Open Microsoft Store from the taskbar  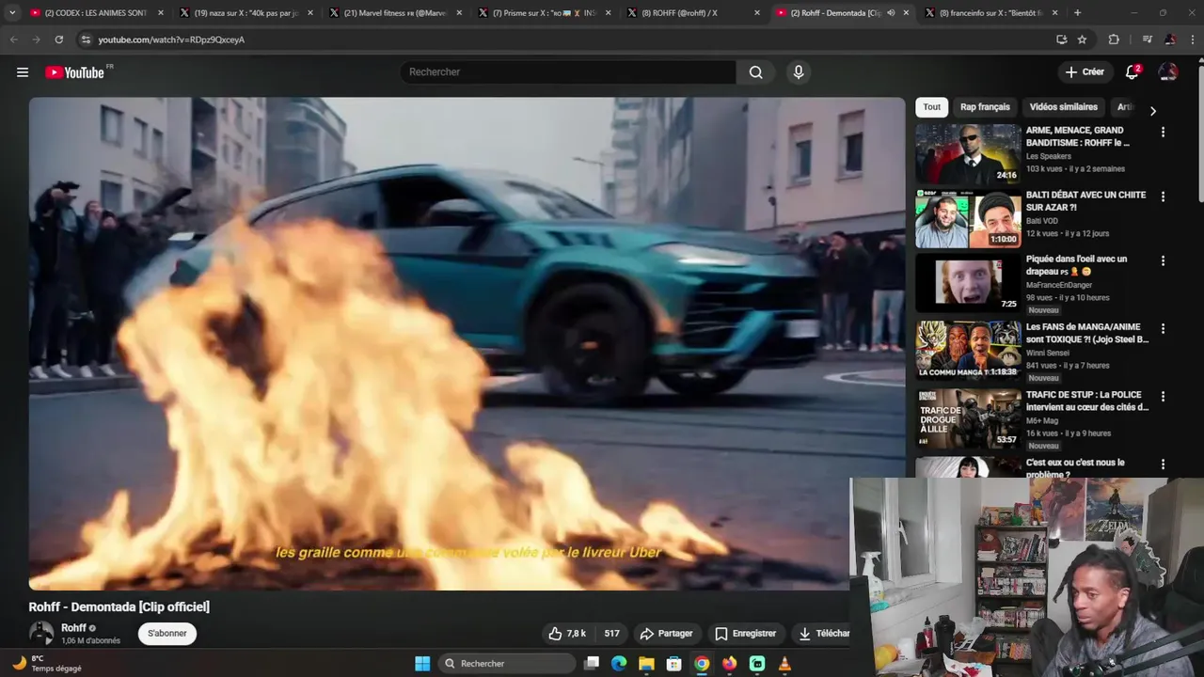pyautogui.click(x=673, y=664)
